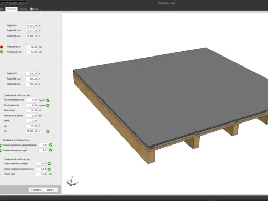This screenshot has height=201, width=268.
Task: Select the 0,01 taglio criterion value field
Action: tap(43, 150)
